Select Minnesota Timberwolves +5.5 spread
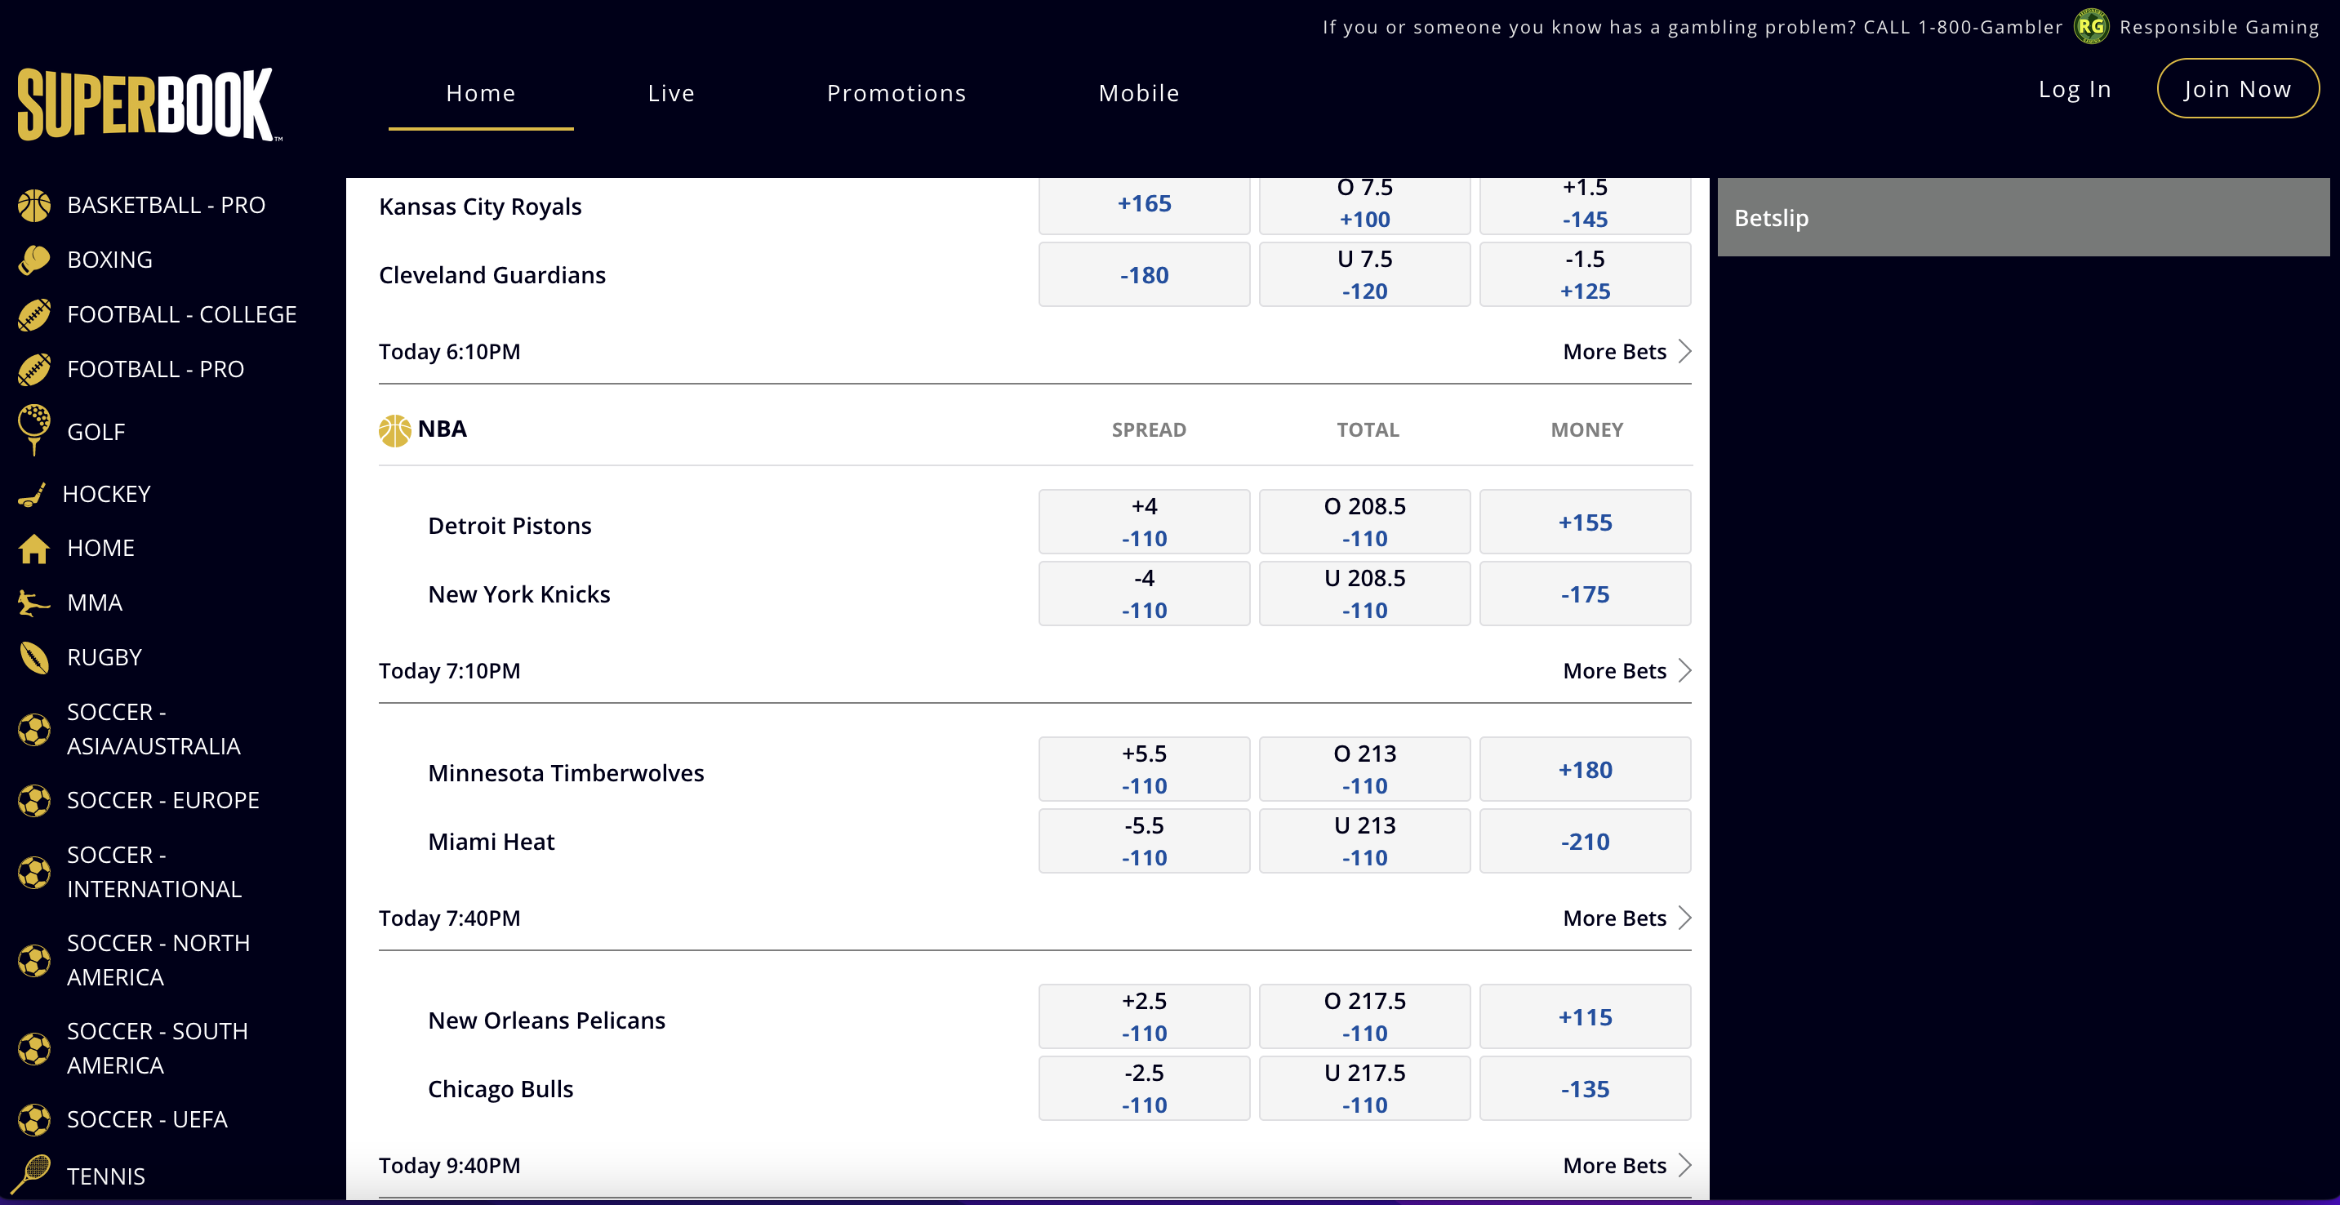Screen dimensions: 2340x1205 [1145, 769]
